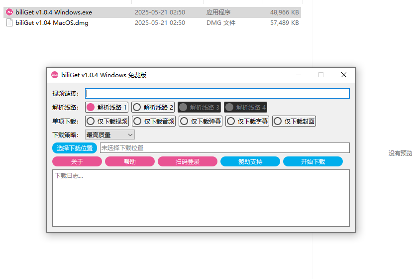Select 解析线路 1 radio option

[106, 107]
